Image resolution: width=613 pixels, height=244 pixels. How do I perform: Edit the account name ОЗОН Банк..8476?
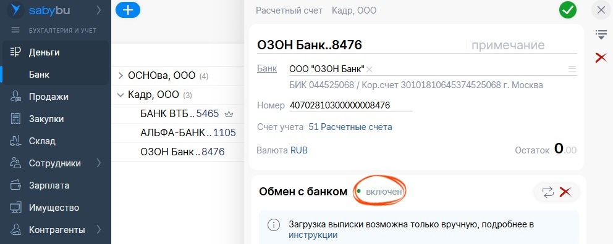pos(309,45)
